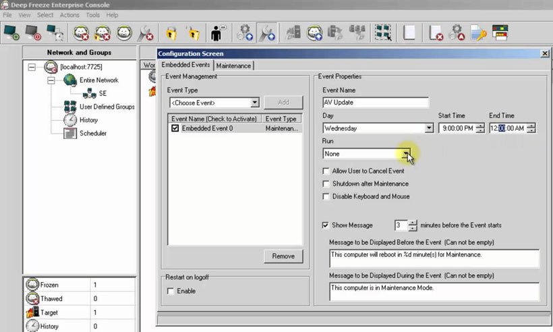Click the Frozen status bear icon
Screen dimensions: 553x332
pos(32,284)
